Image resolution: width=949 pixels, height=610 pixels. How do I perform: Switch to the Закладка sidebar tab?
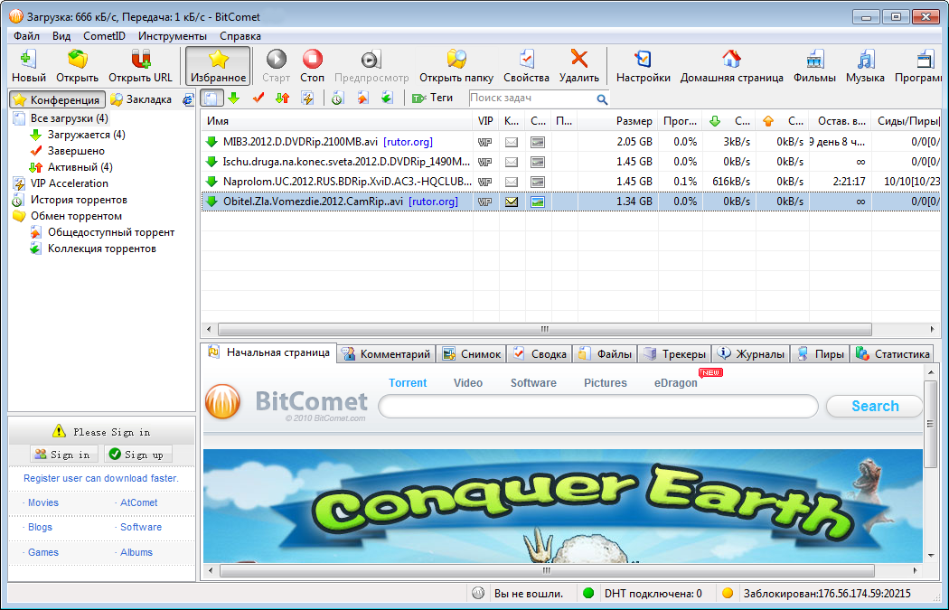142,99
